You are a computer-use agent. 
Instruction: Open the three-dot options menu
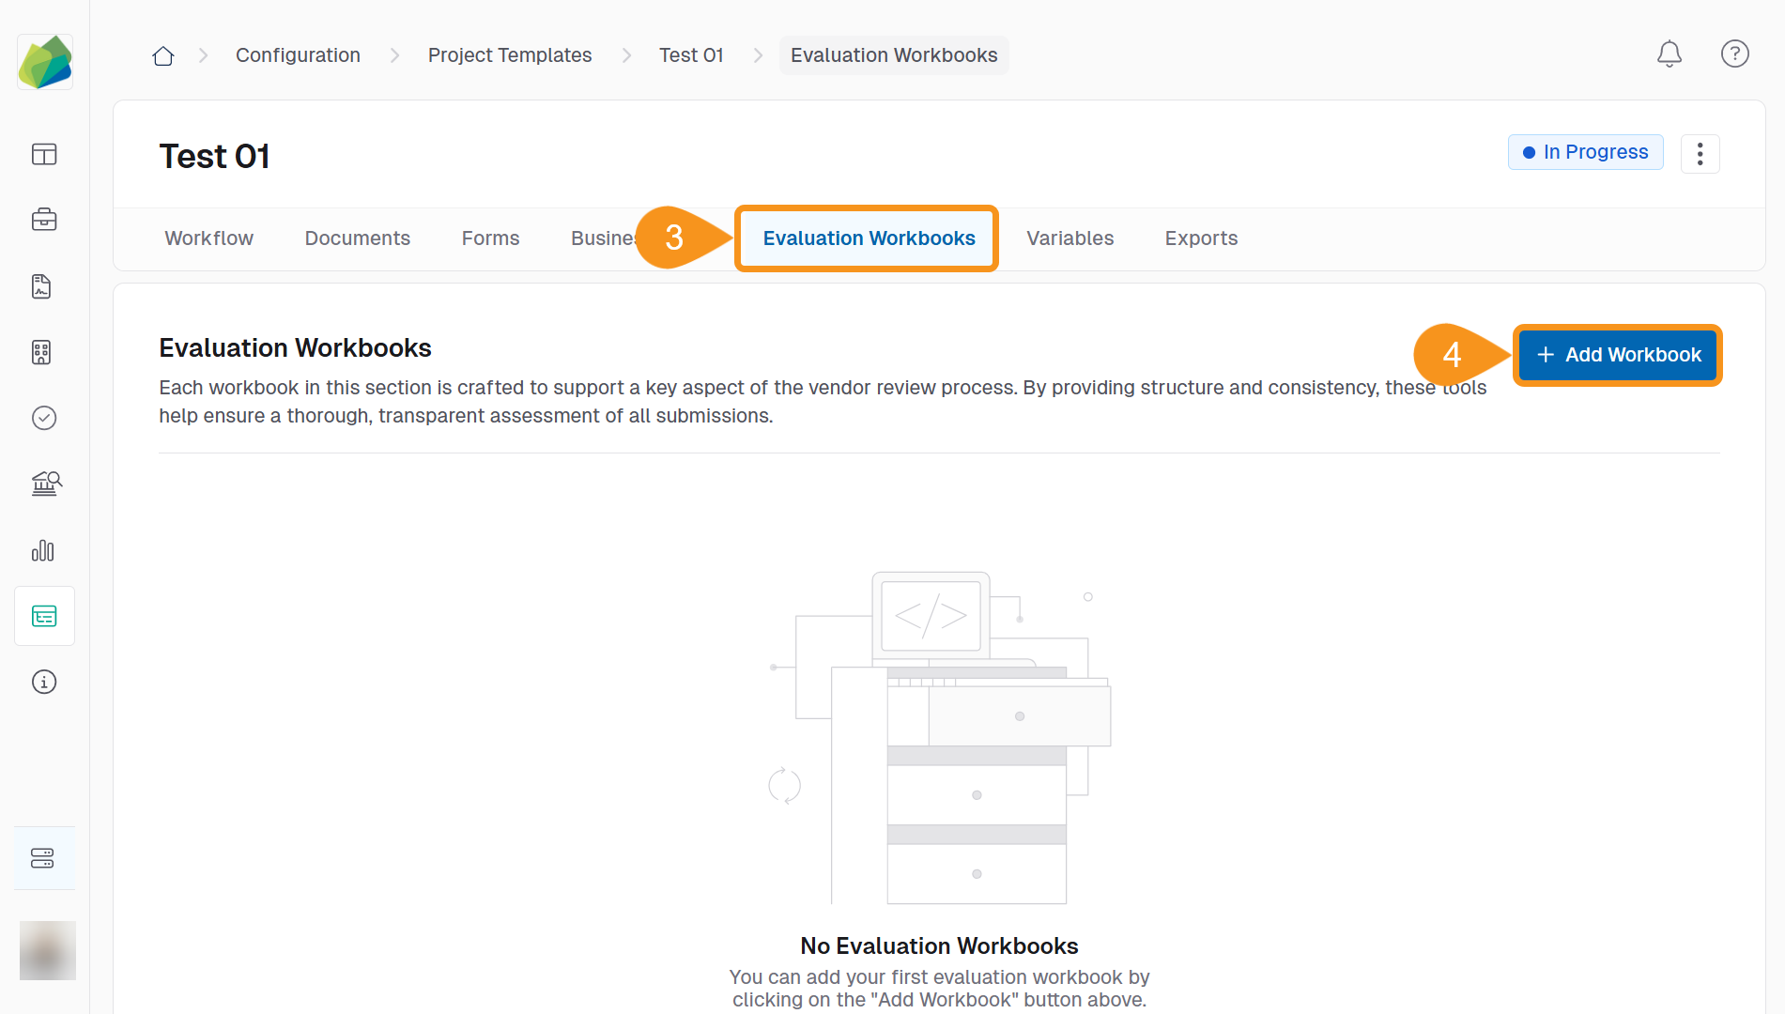point(1700,153)
